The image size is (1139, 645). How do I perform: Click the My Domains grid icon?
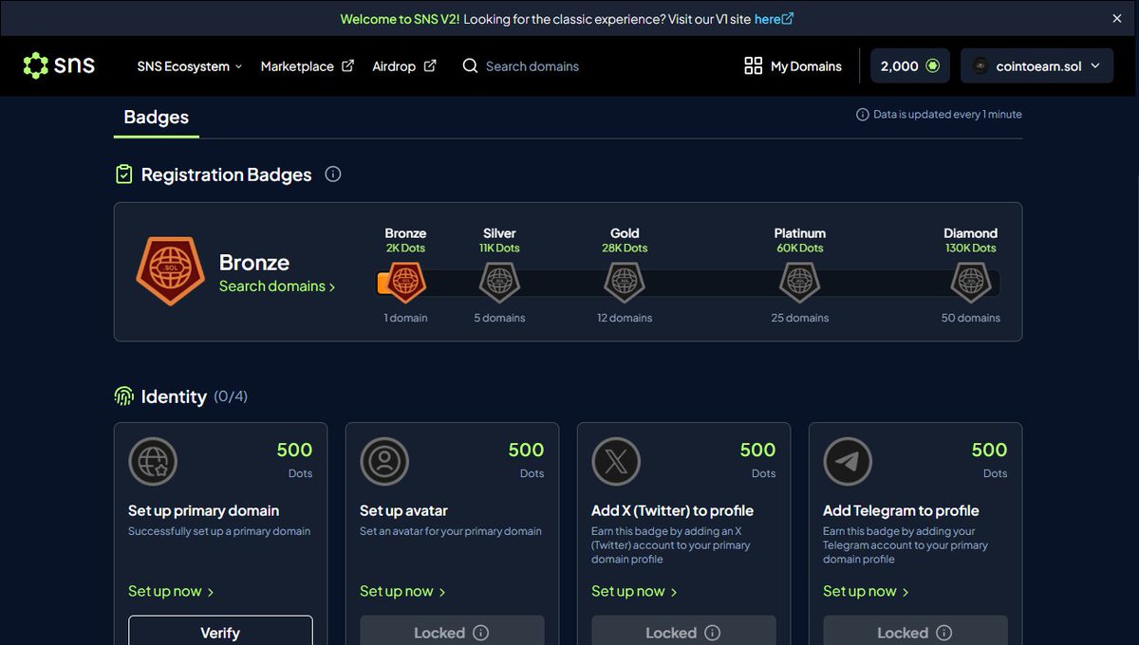click(x=753, y=65)
